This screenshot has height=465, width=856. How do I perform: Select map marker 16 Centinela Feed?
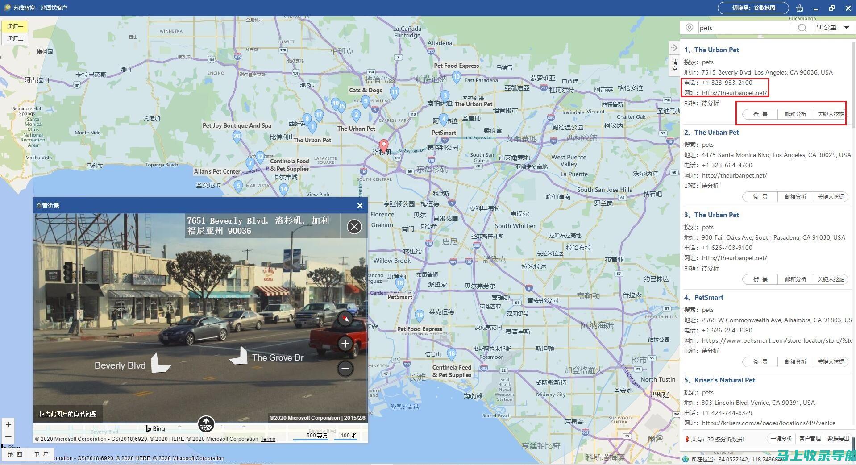coord(452,355)
